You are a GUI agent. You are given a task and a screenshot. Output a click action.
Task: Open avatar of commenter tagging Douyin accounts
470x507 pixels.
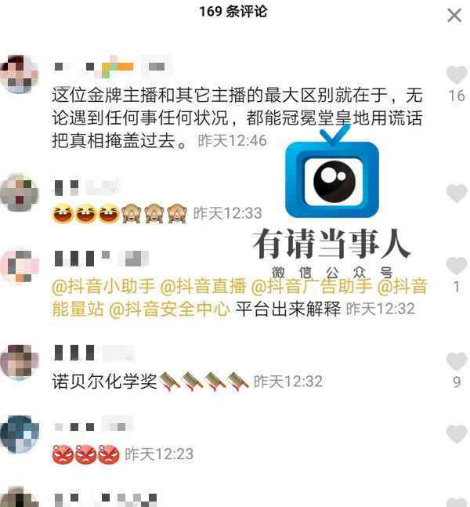(x=19, y=266)
